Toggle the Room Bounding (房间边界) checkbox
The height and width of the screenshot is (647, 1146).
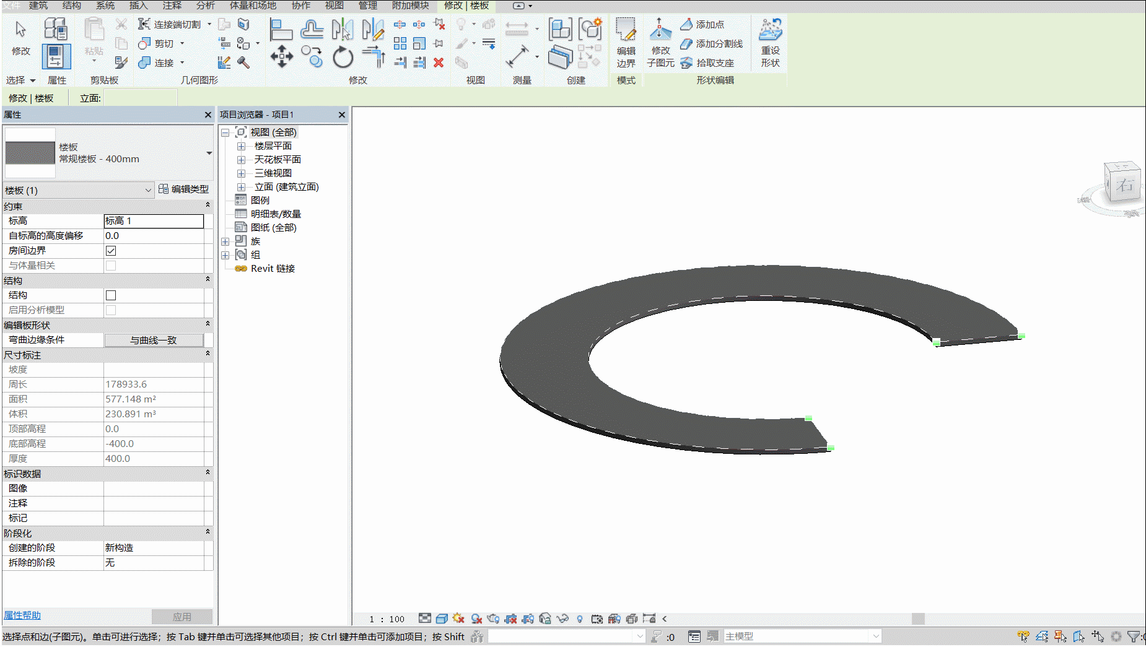pos(111,251)
